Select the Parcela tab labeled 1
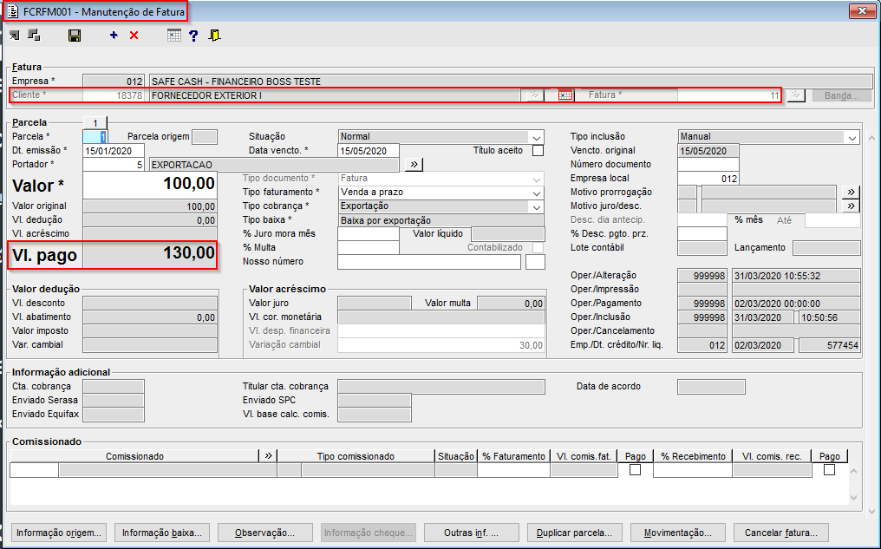 95,123
